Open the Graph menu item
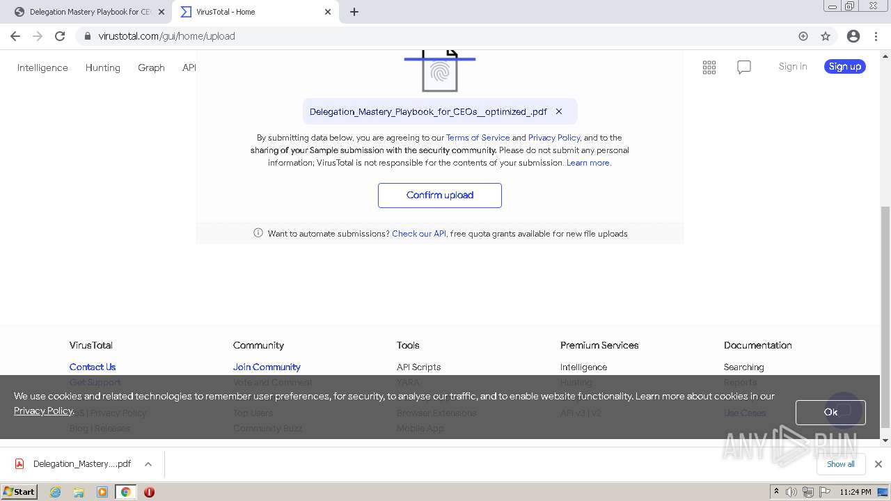Viewport: 891px width, 501px height. [x=151, y=67]
